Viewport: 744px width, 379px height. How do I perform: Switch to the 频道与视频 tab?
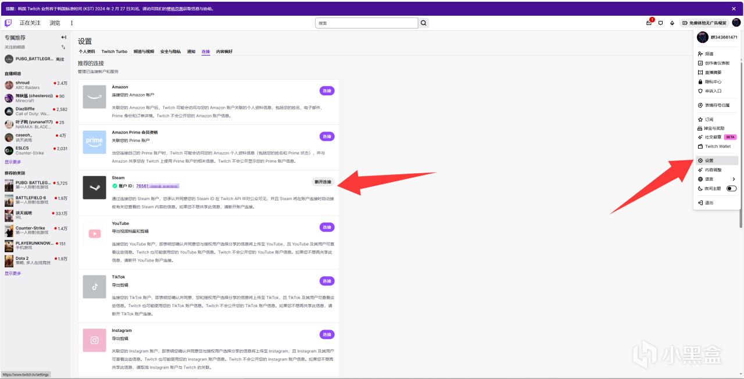coord(144,52)
